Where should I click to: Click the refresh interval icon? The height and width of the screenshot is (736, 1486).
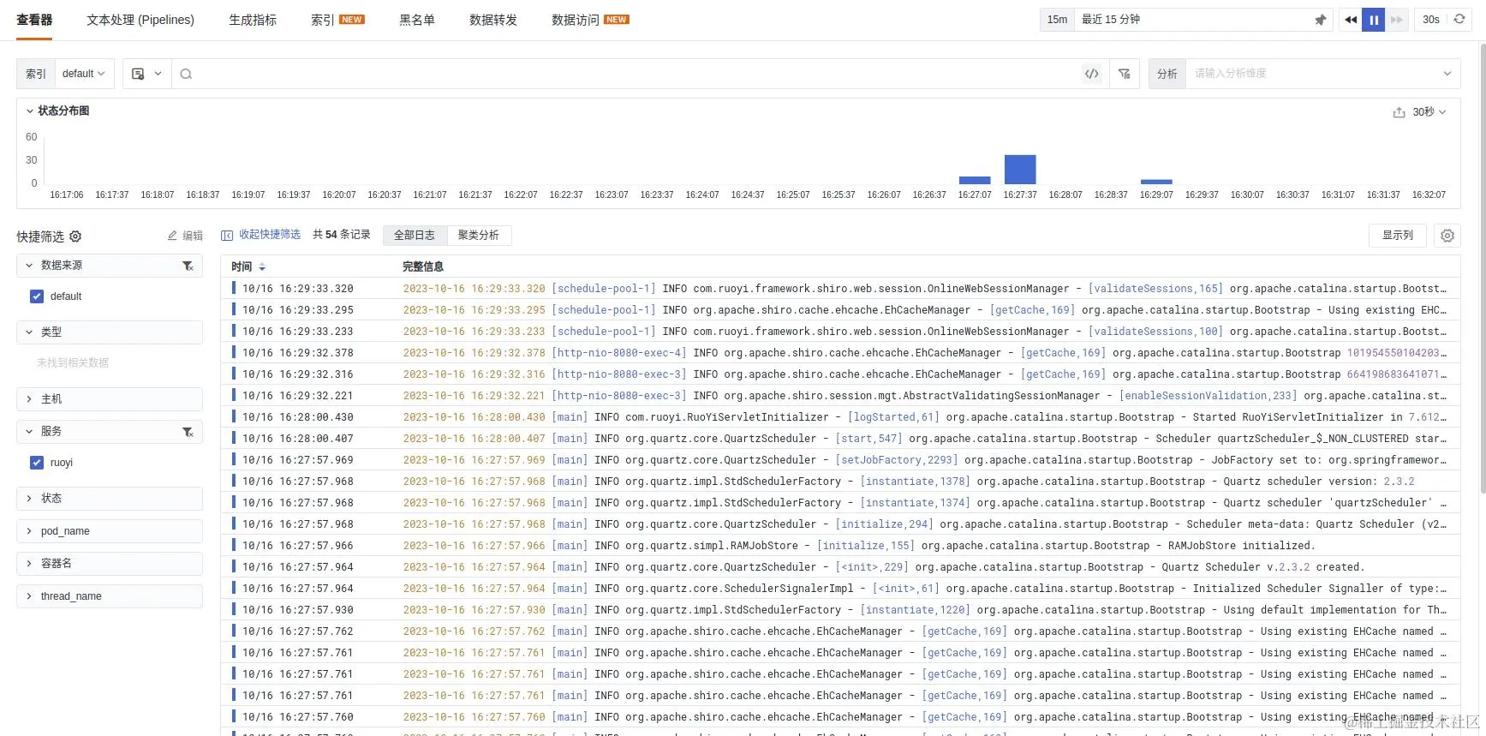click(x=1459, y=19)
